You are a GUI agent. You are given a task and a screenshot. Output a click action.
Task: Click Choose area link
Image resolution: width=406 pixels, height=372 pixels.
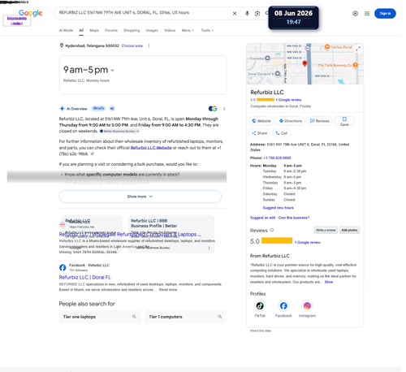(132, 45)
